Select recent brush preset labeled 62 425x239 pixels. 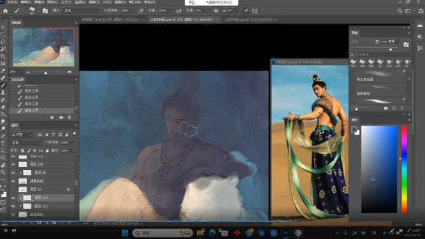(380, 63)
